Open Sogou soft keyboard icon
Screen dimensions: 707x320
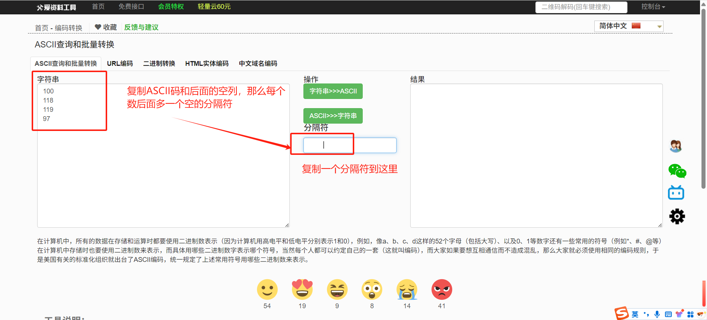pos(668,314)
